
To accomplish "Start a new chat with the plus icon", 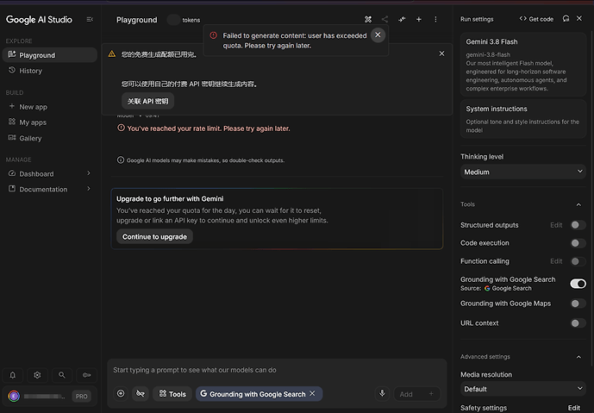I will coord(419,19).
